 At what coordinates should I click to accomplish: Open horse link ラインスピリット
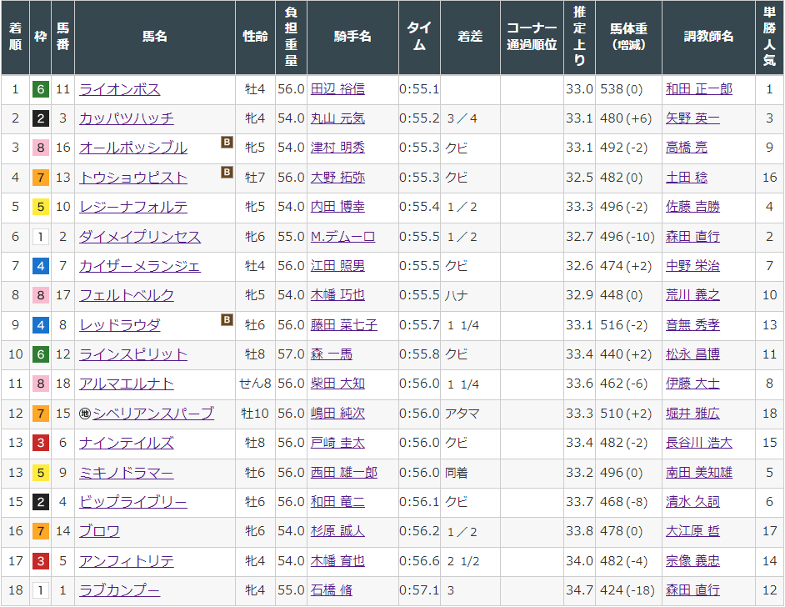(x=133, y=354)
